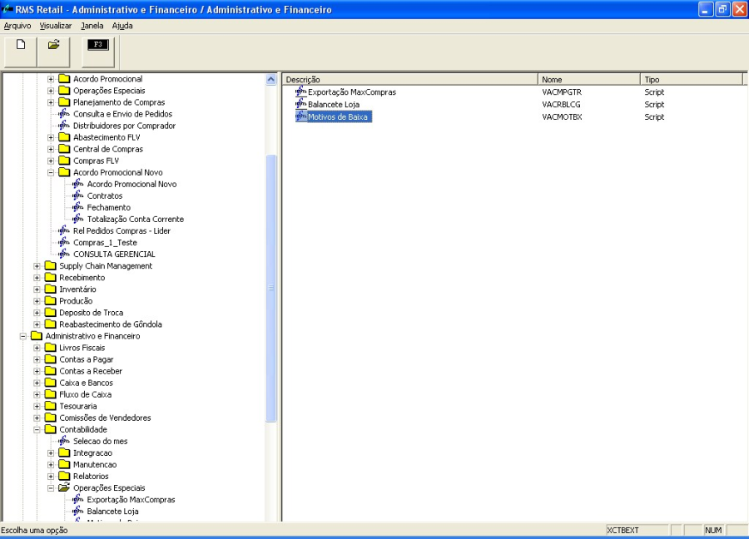
Task: Click folder icon of Administrativo e Financeiro
Action: tap(37, 335)
